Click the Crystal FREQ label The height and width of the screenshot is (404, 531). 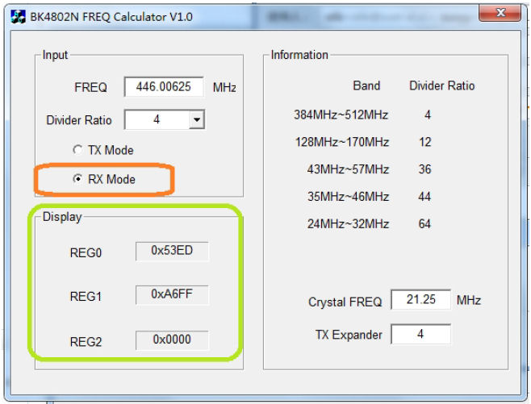click(345, 302)
